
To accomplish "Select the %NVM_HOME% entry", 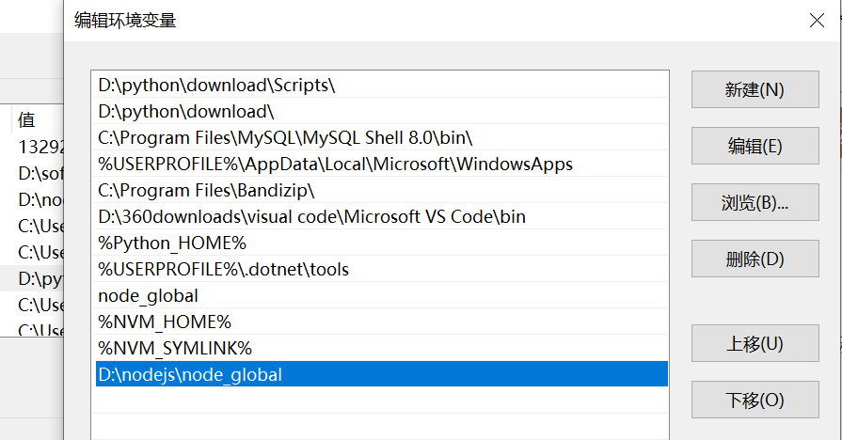I will click(x=380, y=322).
